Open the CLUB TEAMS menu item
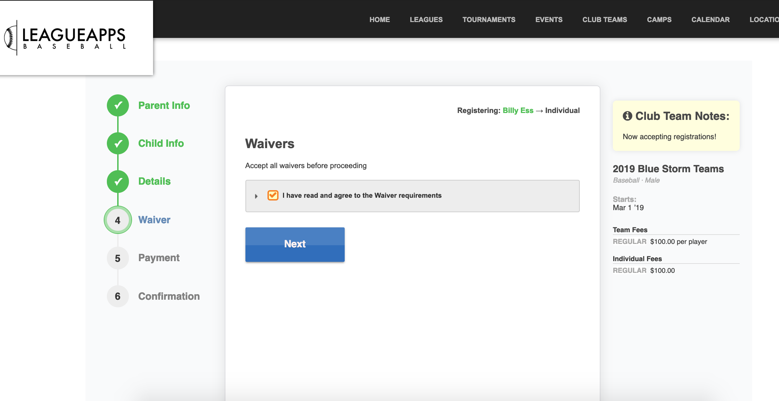Image resolution: width=779 pixels, height=401 pixels. [605, 20]
